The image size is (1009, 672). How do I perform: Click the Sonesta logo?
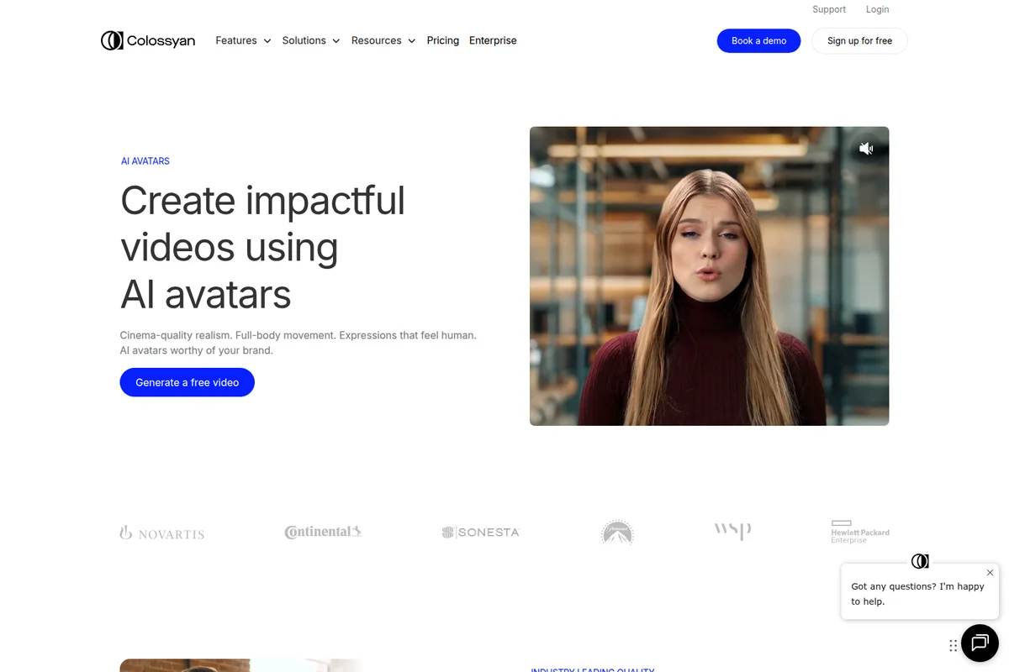click(x=481, y=532)
